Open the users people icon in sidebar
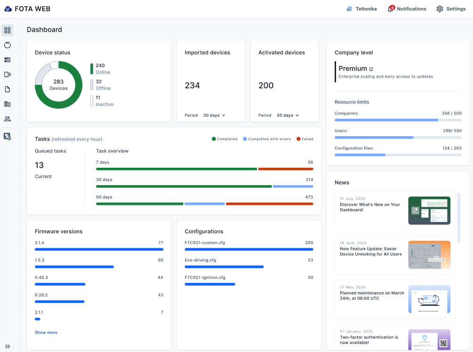The image size is (473, 352). pos(8,119)
